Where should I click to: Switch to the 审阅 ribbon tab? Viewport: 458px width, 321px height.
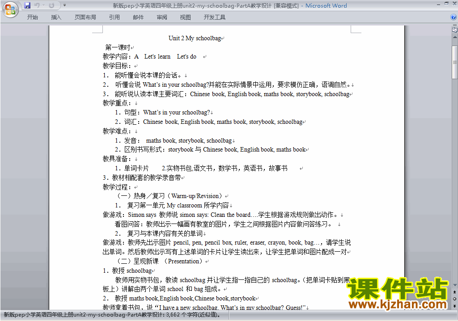tap(162, 17)
